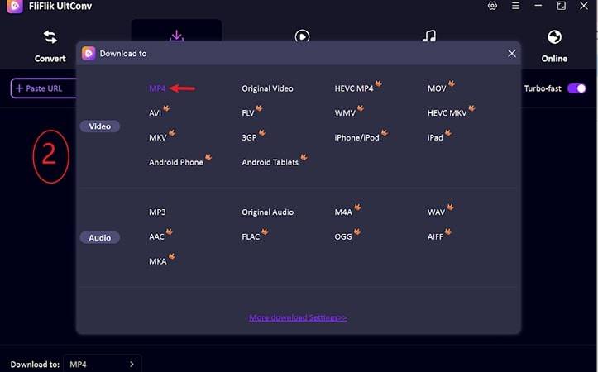Open the settings gear in title bar
This screenshot has height=372, width=598.
click(x=492, y=6)
